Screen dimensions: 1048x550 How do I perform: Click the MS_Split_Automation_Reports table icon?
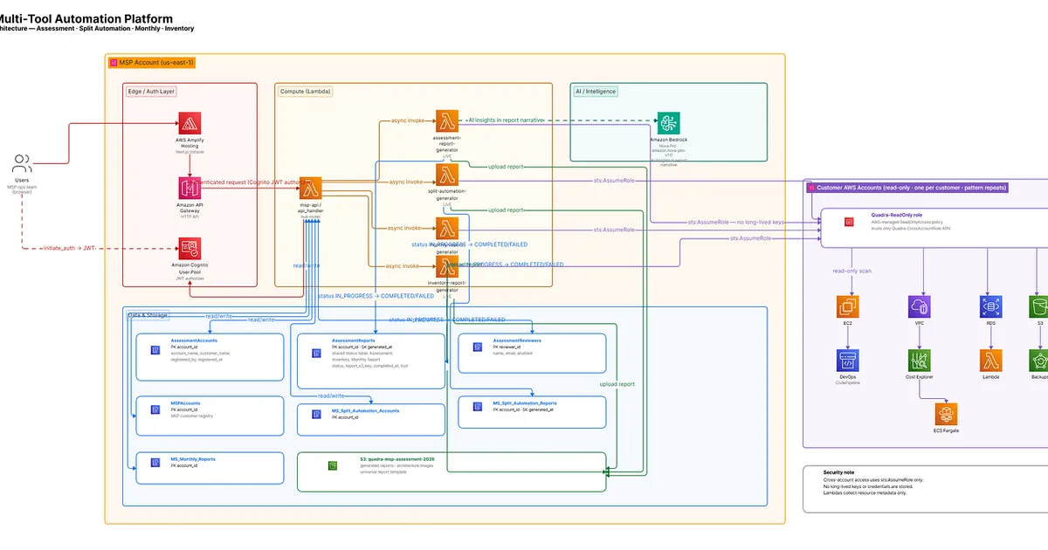(477, 406)
